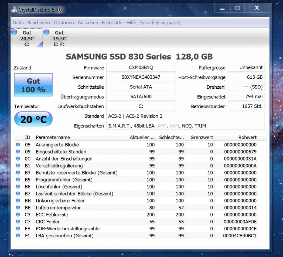
Task: Select the Luftstromtemperatur row name
Action: tap(58, 207)
